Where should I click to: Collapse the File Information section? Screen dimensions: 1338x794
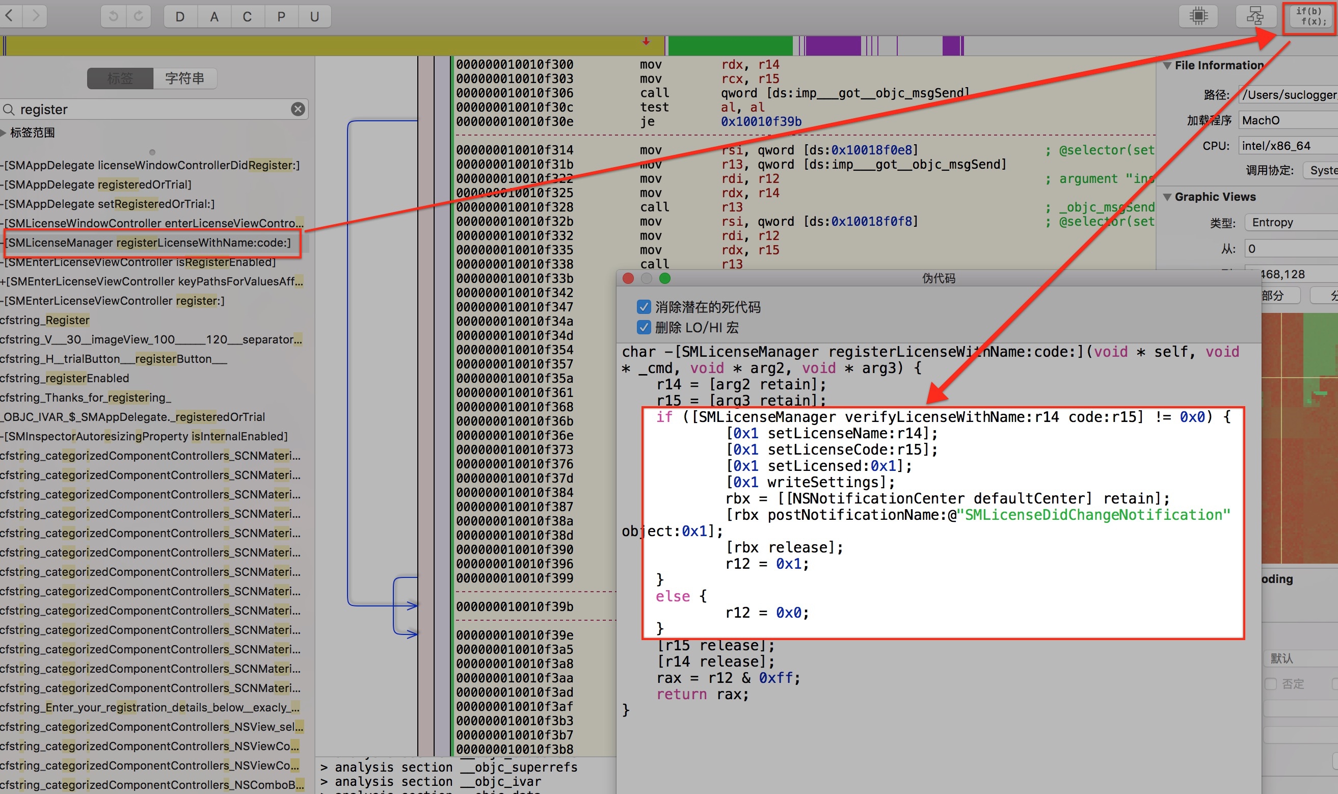click(x=1167, y=65)
